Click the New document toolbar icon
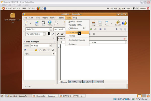The width and height of the screenshot is (151, 101). [26, 23]
